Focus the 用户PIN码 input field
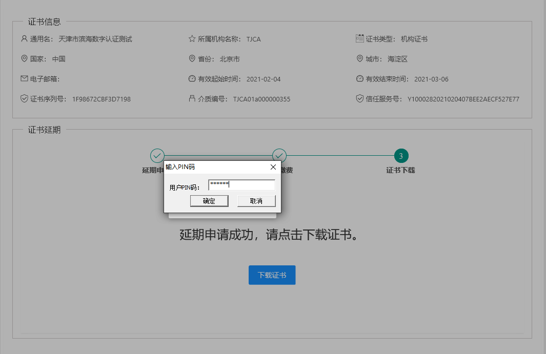 tap(241, 185)
